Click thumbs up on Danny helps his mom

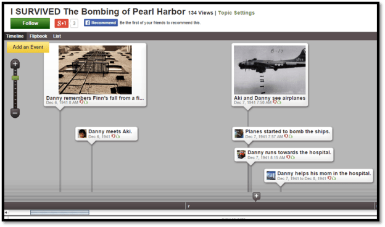click(x=334, y=178)
